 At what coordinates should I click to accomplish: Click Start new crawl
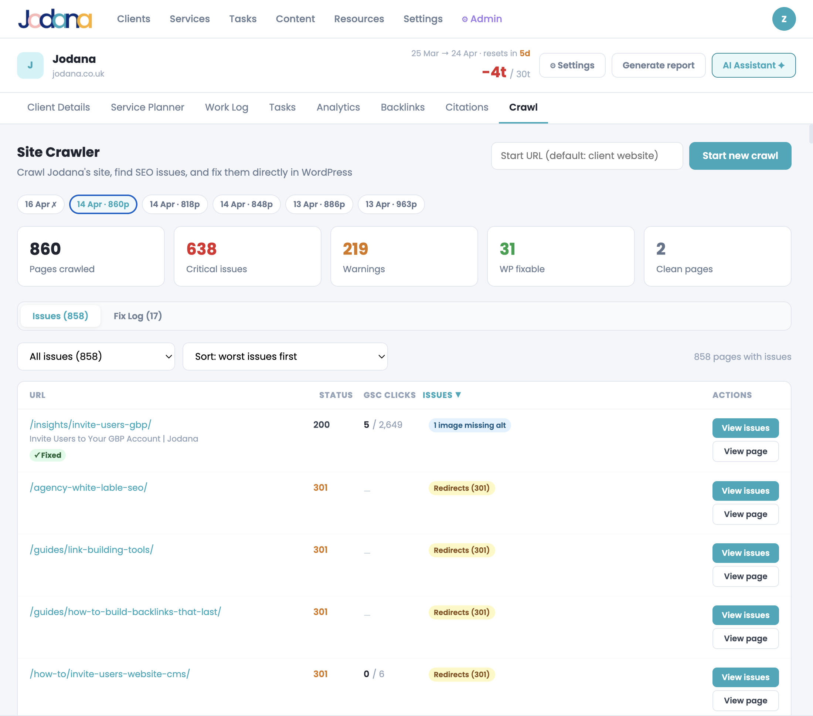pyautogui.click(x=740, y=156)
